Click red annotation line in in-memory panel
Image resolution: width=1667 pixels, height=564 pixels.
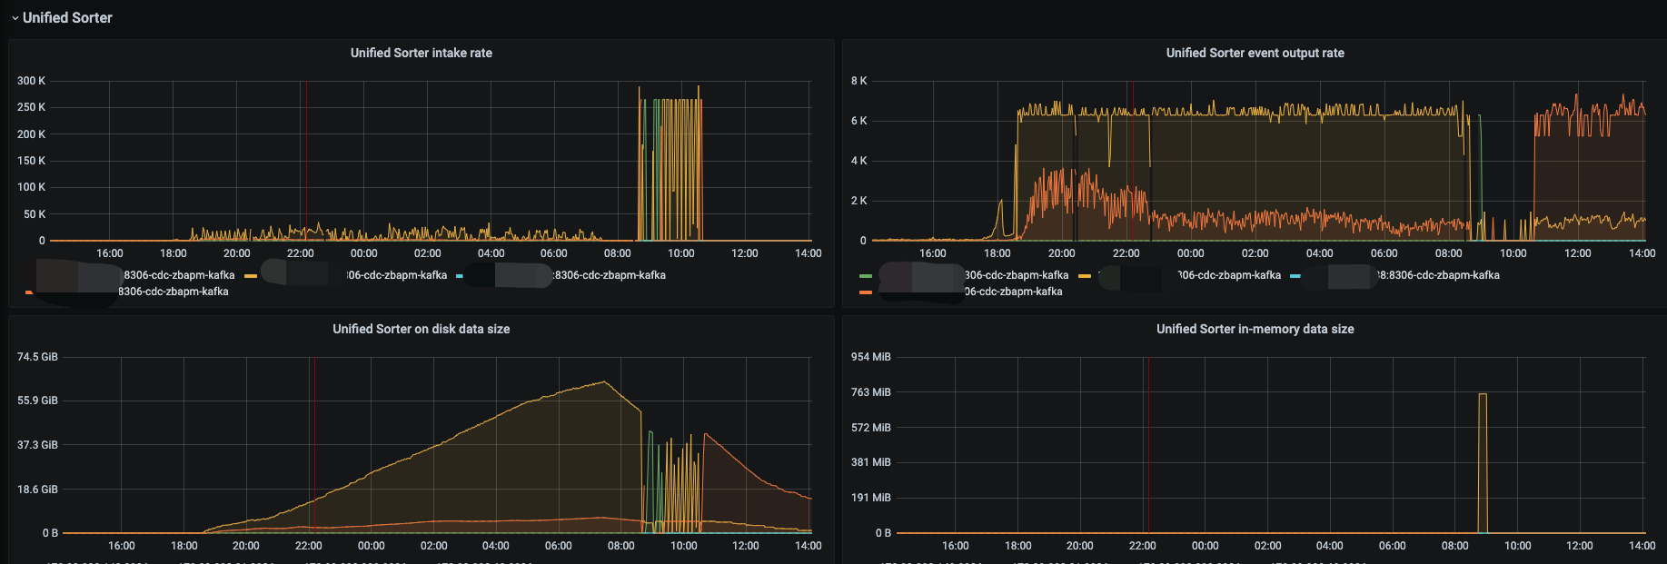click(1148, 445)
